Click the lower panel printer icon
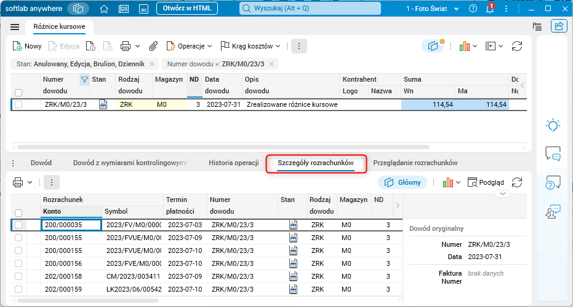This screenshot has width=573, height=307. click(17, 182)
